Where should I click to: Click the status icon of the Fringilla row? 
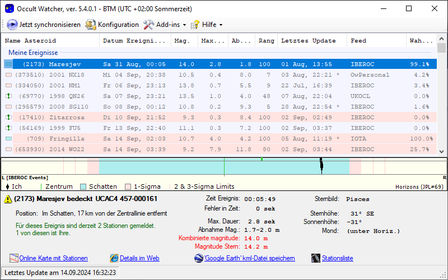[x=8, y=139]
